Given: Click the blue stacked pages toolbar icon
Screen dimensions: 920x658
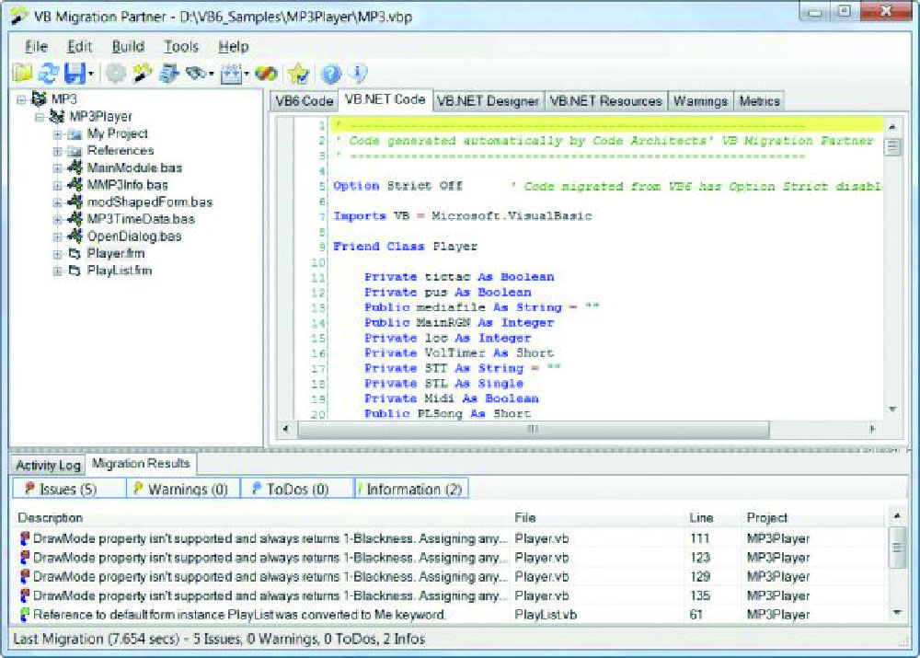Looking at the screenshot, I should pos(169,74).
